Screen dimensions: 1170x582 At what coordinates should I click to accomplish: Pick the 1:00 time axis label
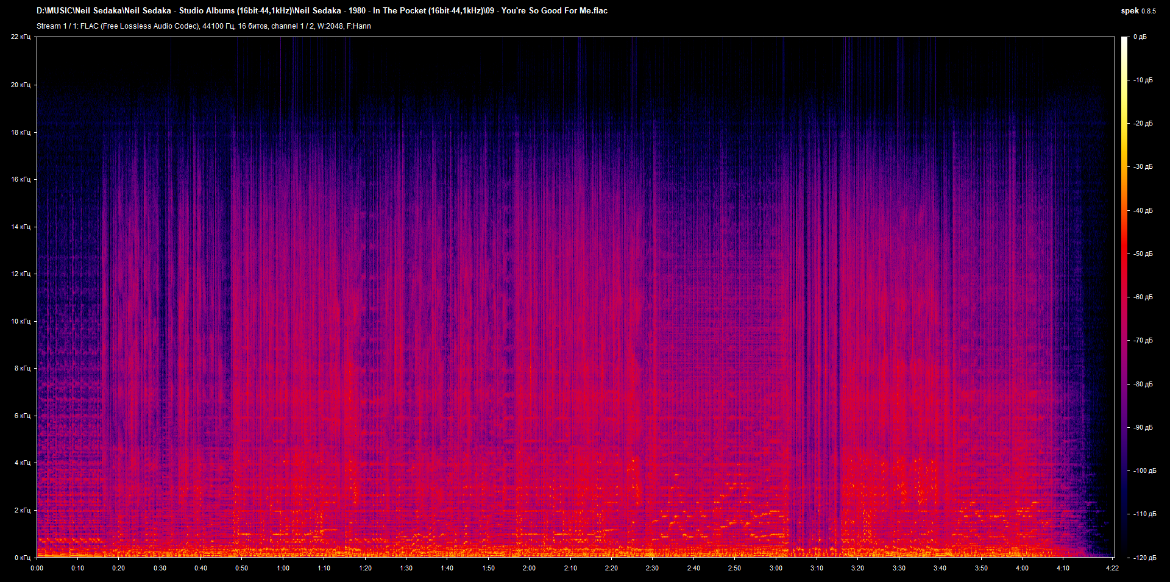[x=283, y=568]
